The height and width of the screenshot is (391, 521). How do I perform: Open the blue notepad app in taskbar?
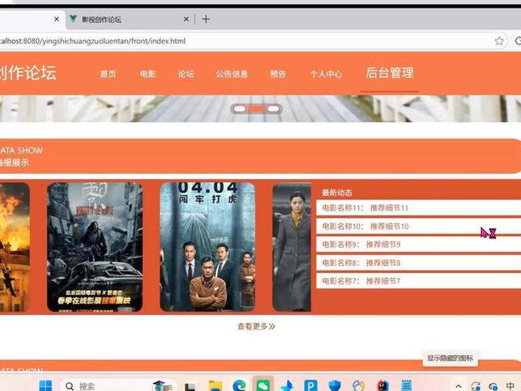406,386
